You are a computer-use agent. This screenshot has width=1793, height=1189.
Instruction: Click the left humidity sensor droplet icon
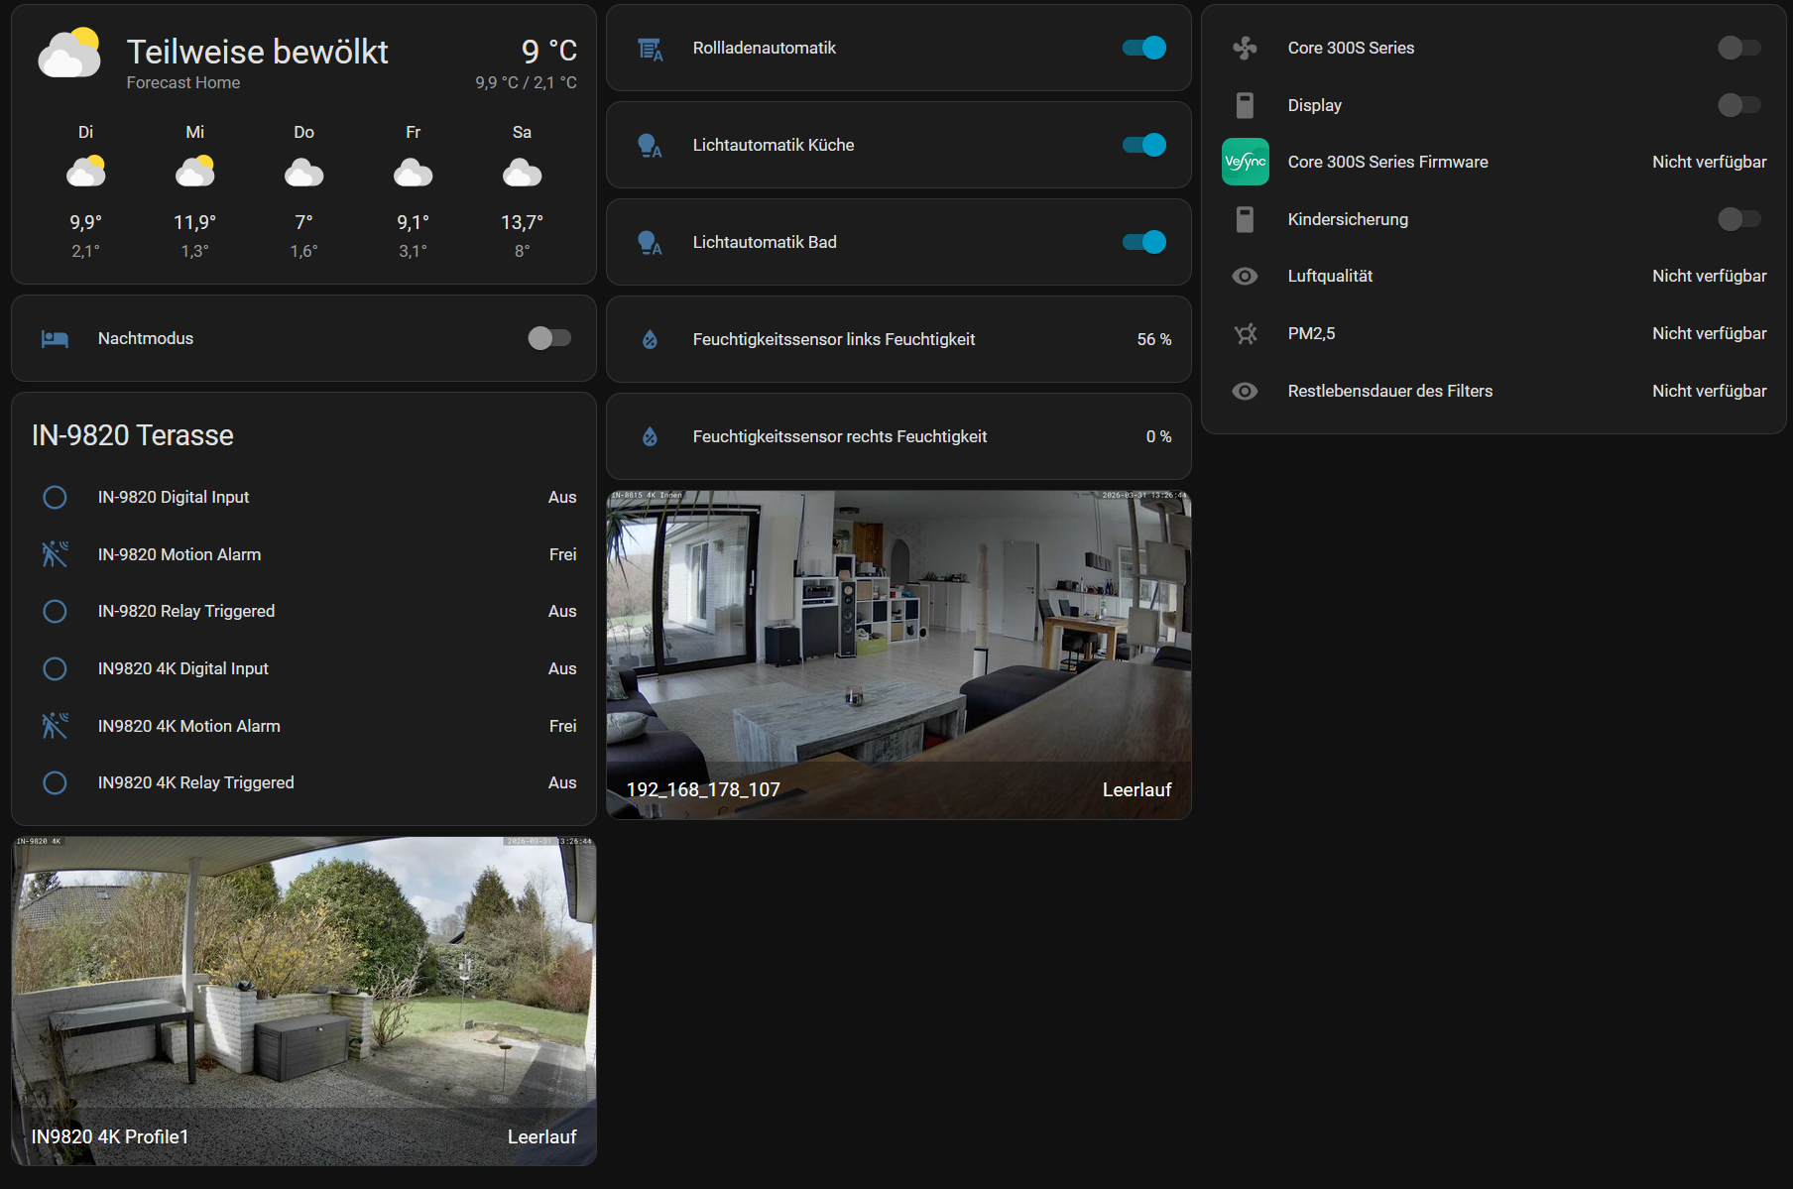click(650, 340)
